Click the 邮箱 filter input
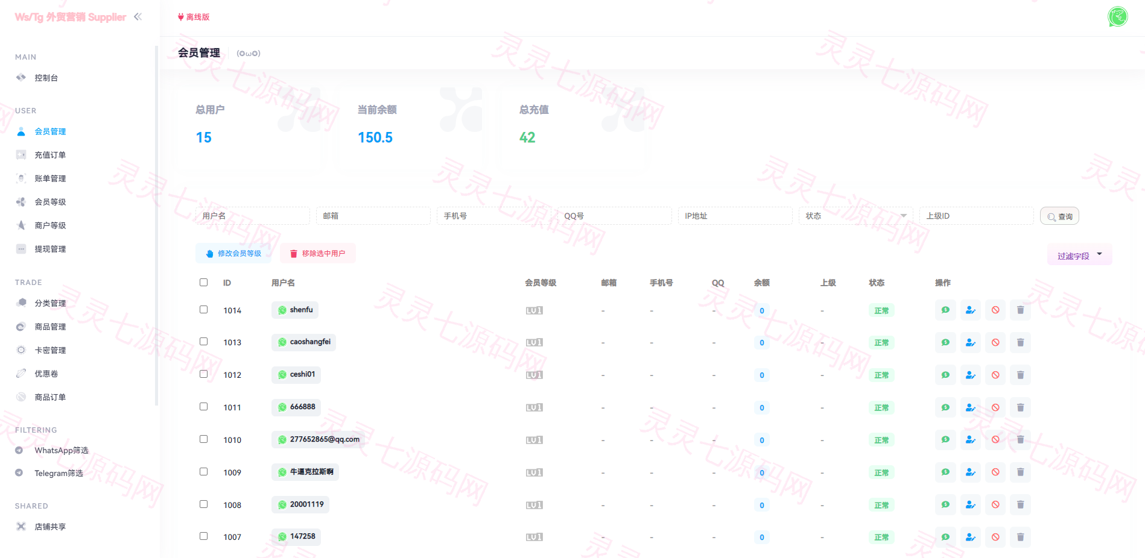This screenshot has height=558, width=1145. (x=373, y=216)
